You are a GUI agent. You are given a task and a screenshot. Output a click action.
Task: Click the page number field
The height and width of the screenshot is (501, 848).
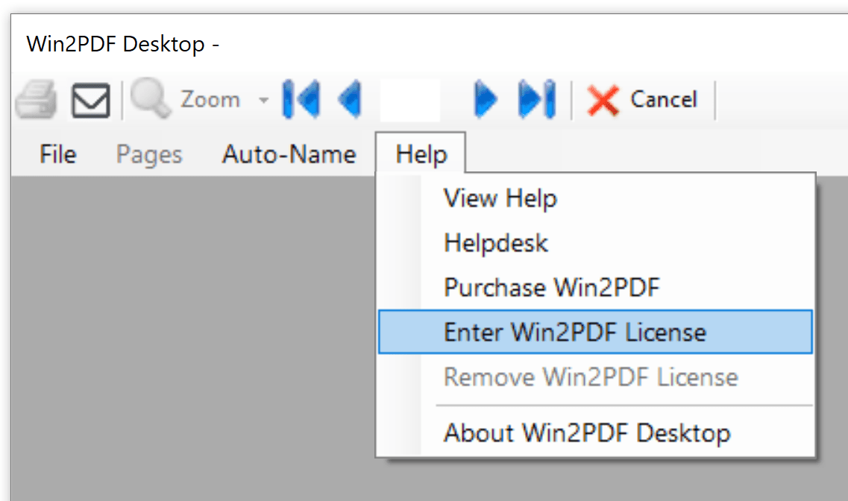coord(410,100)
